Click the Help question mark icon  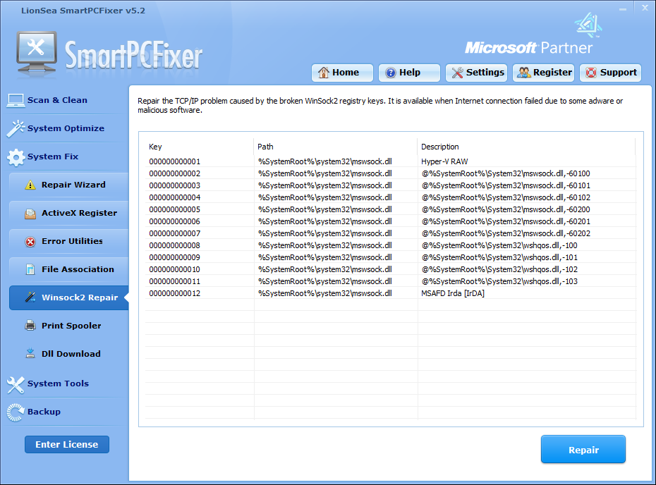390,73
